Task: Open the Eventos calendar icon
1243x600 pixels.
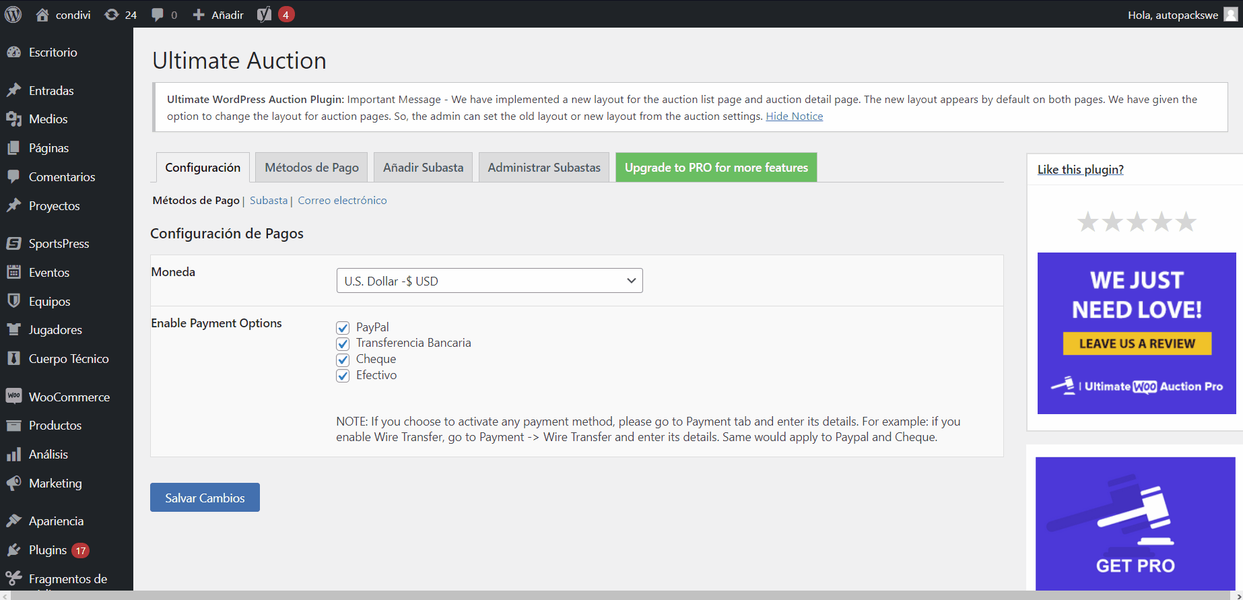Action: (x=13, y=272)
